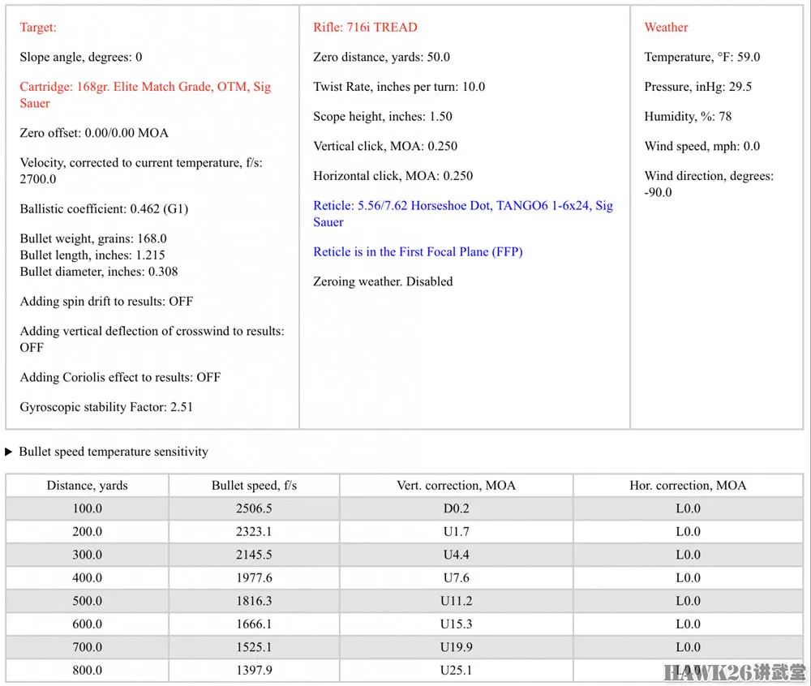Select the red Cartridge 168gr. Elite Match Grade text
The width and height of the screenshot is (811, 686).
click(145, 95)
